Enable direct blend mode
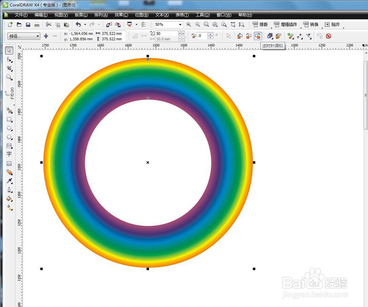The width and height of the screenshot is (368, 307). 240,36
